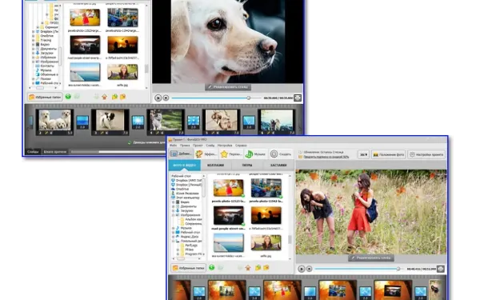Viewport: 480px width, 300px height.
Task: Open the Файл menu in front window
Action: (x=173, y=146)
